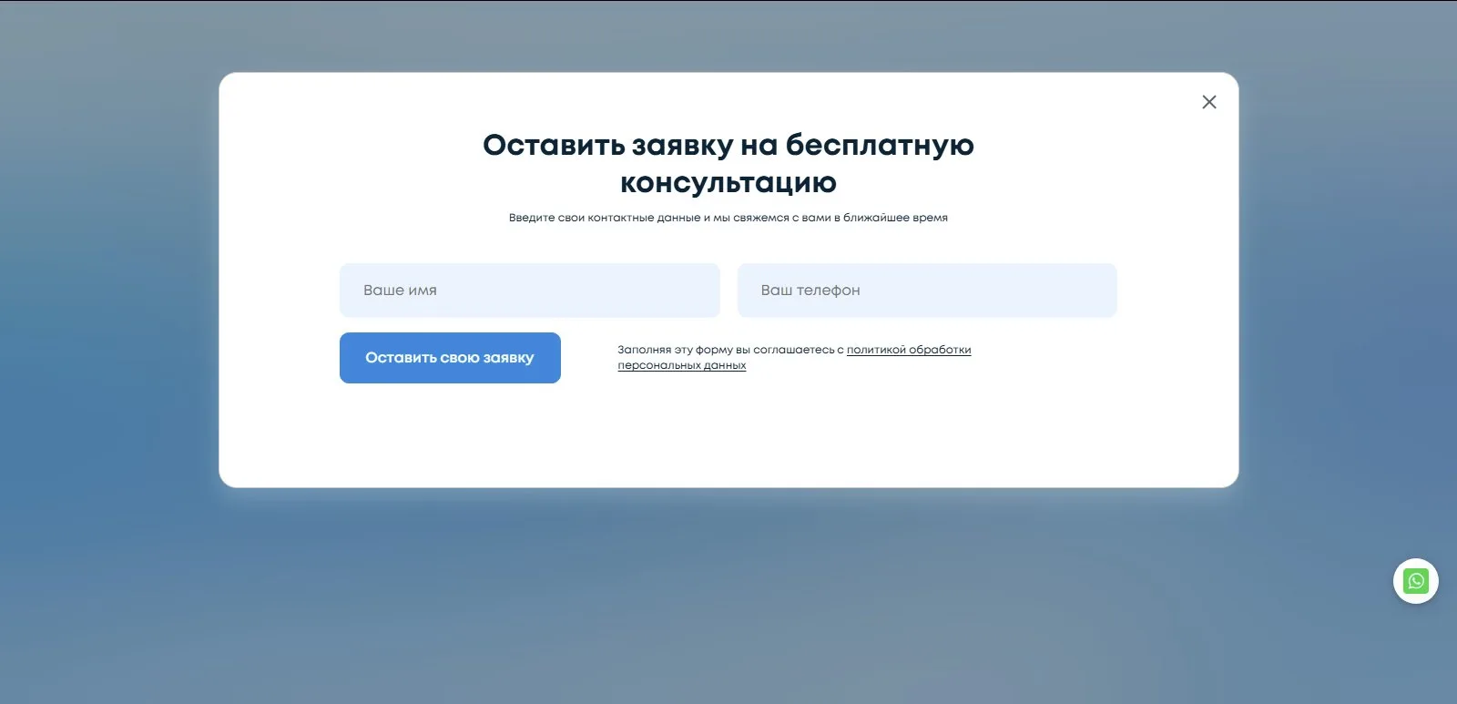
Task: Submit via "Оставить свою заявку" button
Action: [x=450, y=358]
